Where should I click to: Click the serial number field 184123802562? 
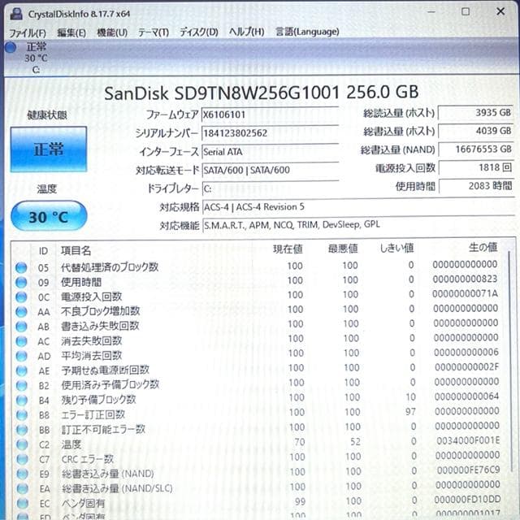tap(269, 133)
